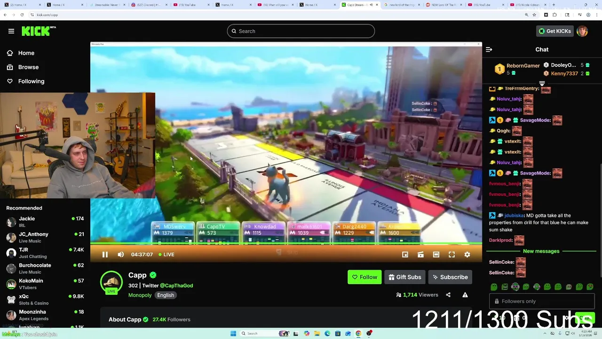Screen dimensions: 602x339
Task: Open recommended channel TJR
Action: (45, 253)
